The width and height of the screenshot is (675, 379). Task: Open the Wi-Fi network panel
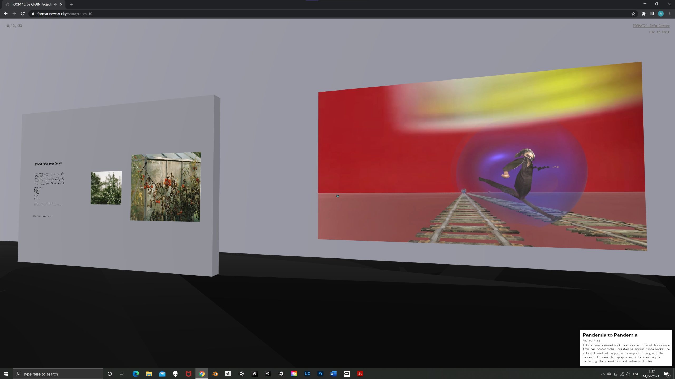pos(622,374)
